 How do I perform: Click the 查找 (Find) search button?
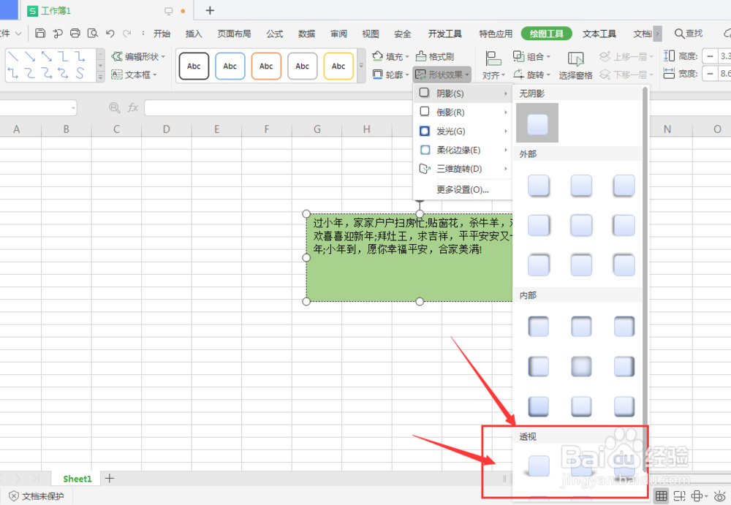click(x=689, y=34)
